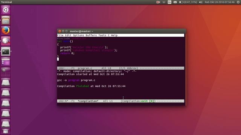Click the '#include' line in program.c
This screenshot has width=241, height=135.
click(x=71, y=38)
